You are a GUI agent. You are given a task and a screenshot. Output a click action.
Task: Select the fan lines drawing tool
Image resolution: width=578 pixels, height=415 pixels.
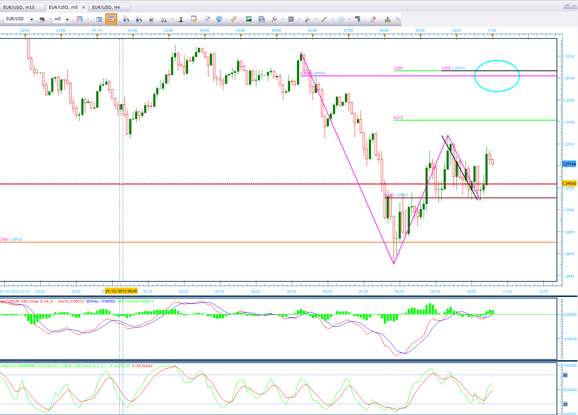[x=308, y=19]
